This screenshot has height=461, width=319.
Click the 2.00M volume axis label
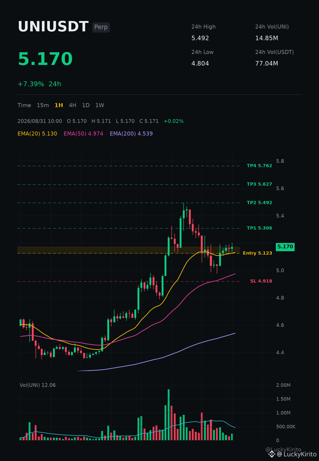[283, 385]
